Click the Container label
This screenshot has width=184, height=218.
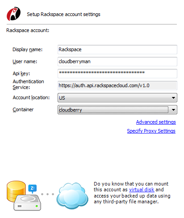click(23, 109)
